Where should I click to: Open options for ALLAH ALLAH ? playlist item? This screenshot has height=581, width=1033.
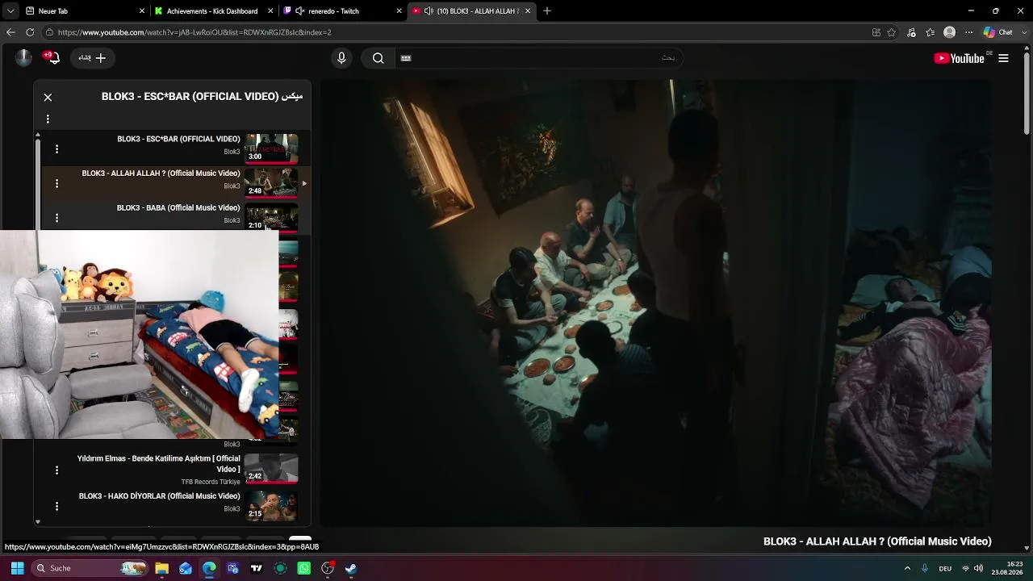[x=56, y=183]
